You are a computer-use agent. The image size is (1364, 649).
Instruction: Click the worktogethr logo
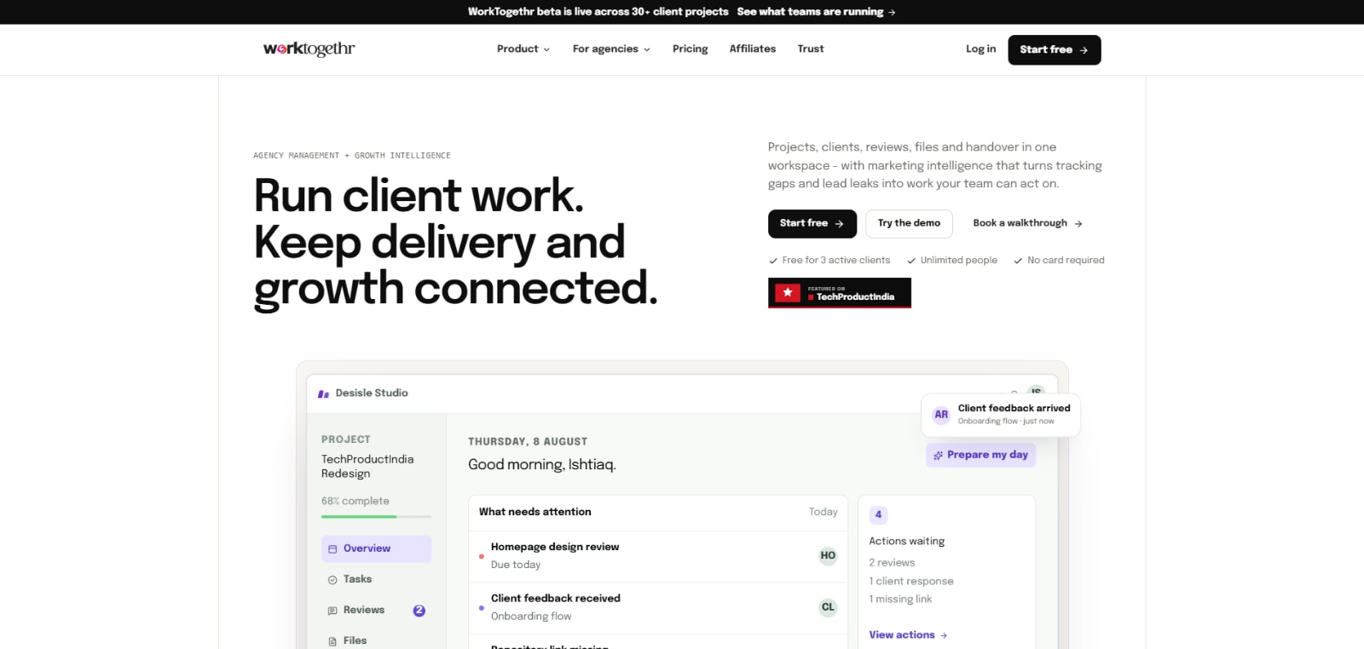point(309,49)
